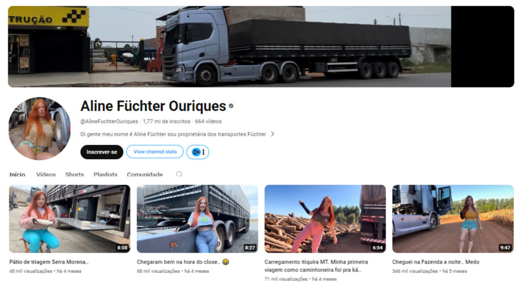
Task: Select the Início tab
Action: pyautogui.click(x=17, y=174)
